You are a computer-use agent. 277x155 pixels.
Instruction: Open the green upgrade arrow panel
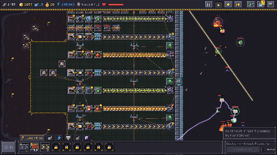click(x=251, y=4)
